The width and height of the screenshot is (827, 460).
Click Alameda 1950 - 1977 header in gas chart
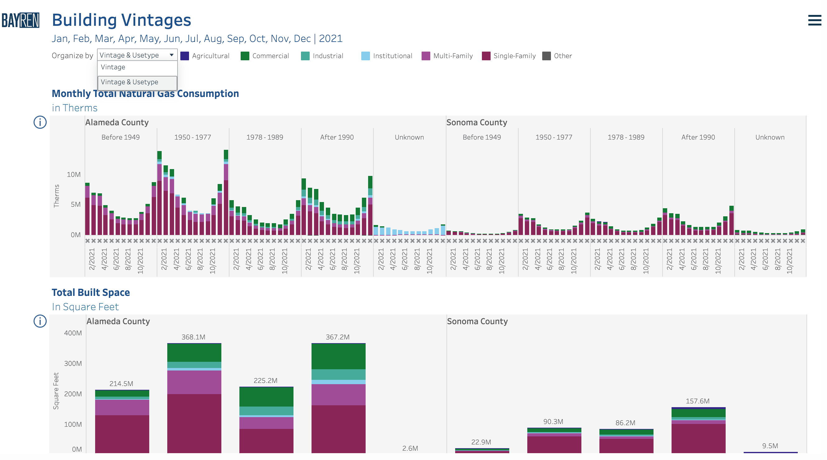tap(193, 137)
